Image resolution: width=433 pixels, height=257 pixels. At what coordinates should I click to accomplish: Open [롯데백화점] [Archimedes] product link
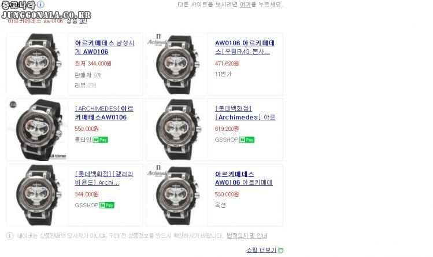click(x=245, y=113)
